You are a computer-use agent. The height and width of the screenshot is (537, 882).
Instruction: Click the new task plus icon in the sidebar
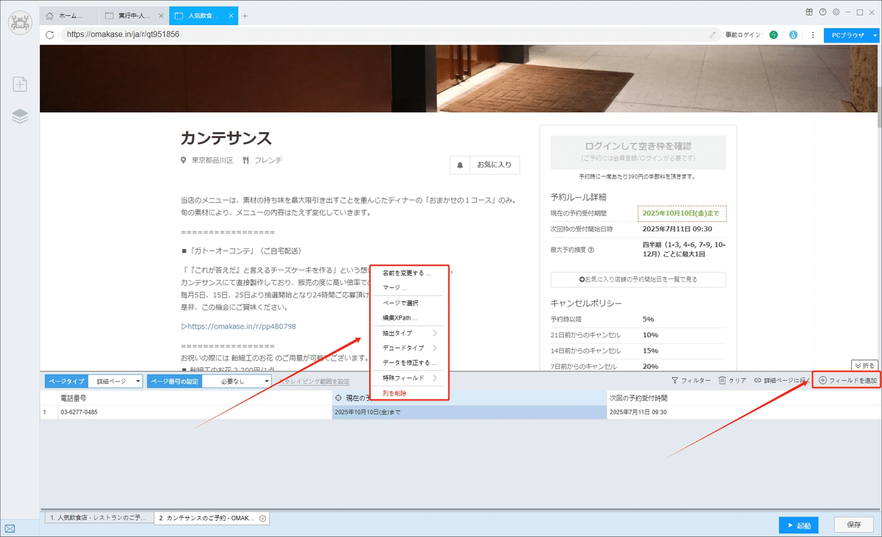pos(20,84)
